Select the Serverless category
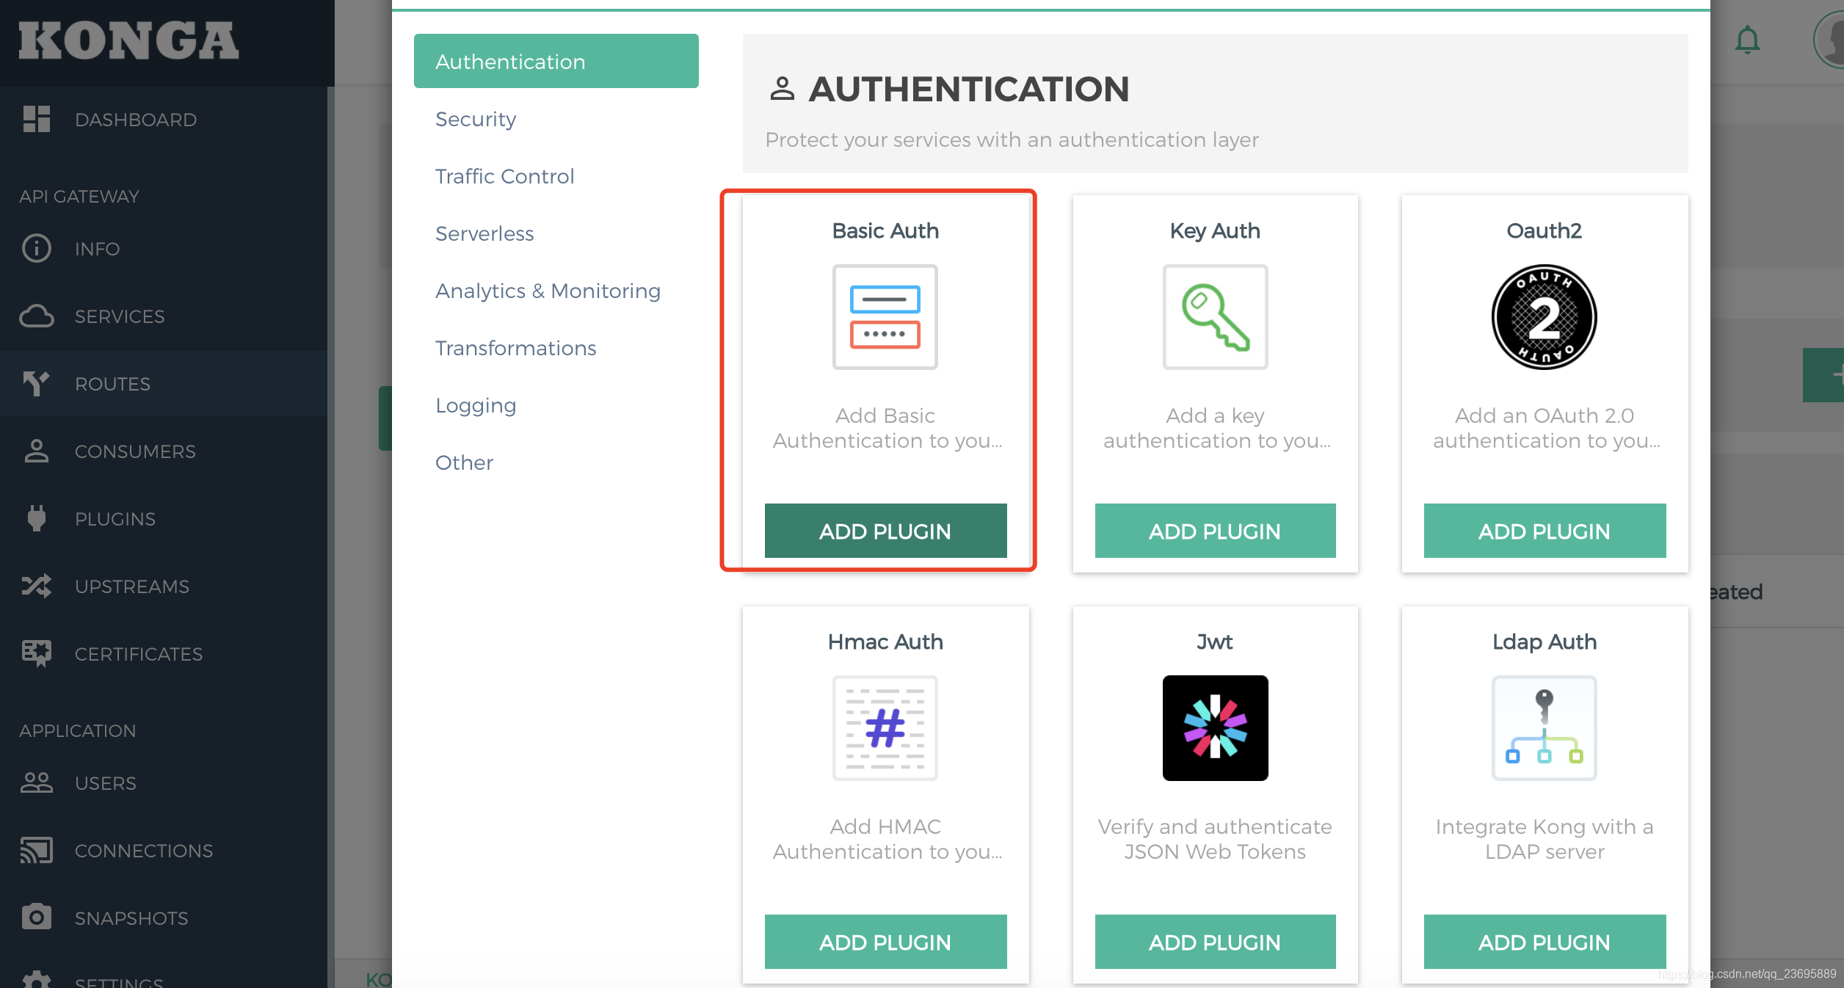 pos(556,233)
